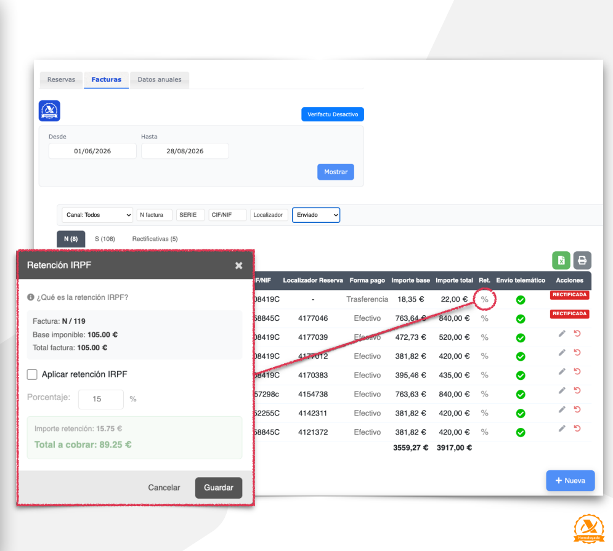The image size is (613, 551).
Task: Show the S (108) invoice series
Action: tap(105, 239)
